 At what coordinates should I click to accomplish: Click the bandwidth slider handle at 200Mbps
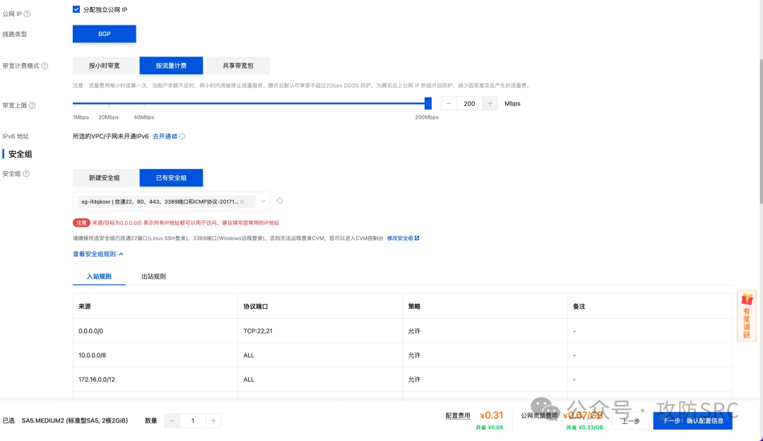click(x=428, y=103)
